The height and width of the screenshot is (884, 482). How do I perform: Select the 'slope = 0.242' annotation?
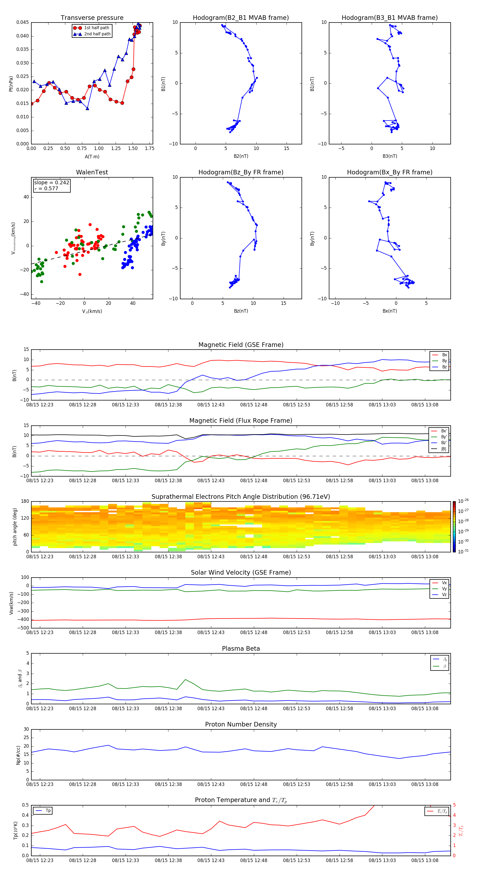(52, 183)
